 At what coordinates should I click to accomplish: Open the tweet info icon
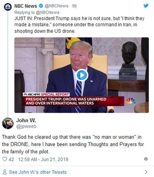click(x=146, y=159)
